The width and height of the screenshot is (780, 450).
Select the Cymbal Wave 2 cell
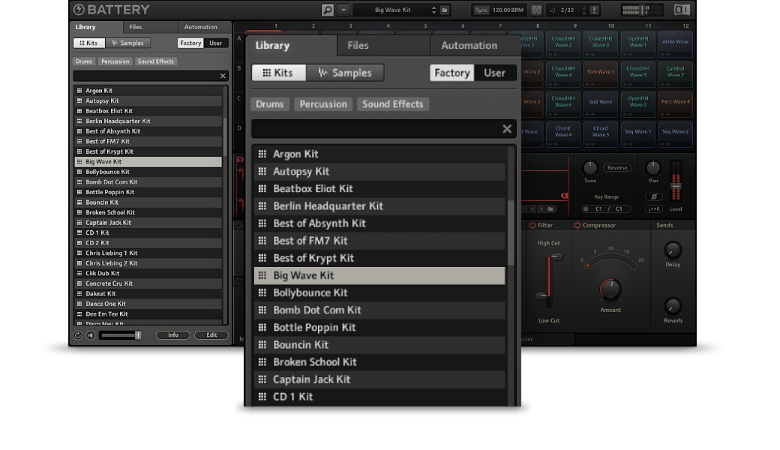pos(675,74)
